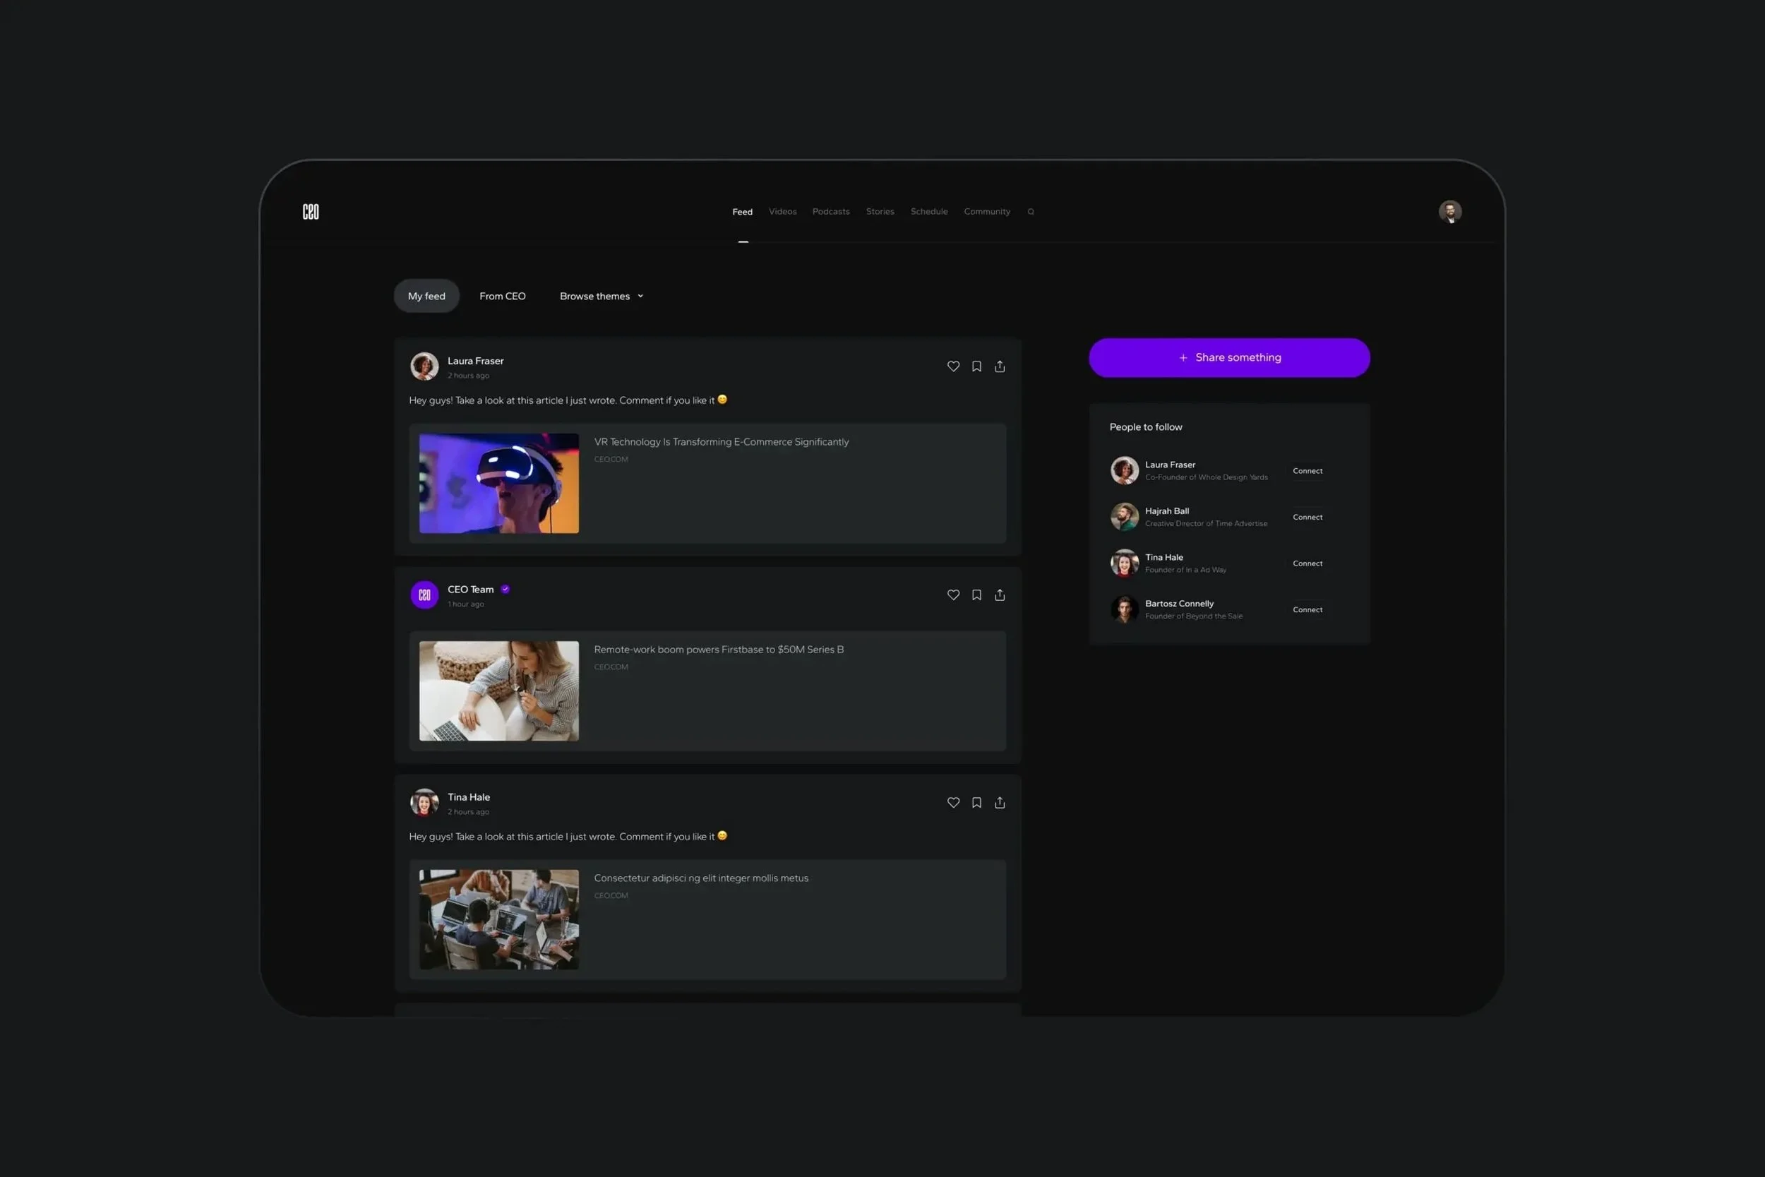This screenshot has width=1765, height=1177.
Task: Share the CEO Team post
Action: pos(1000,595)
